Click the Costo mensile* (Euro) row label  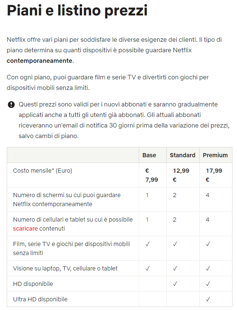[x=43, y=170]
